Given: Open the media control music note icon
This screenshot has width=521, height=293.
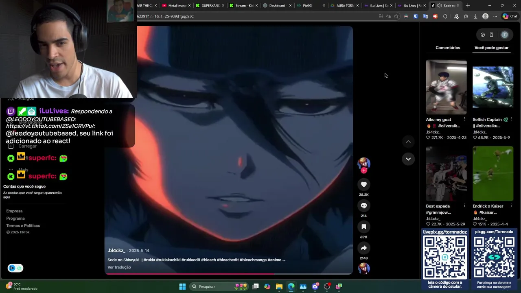Looking at the screenshot, I should click(456, 16).
